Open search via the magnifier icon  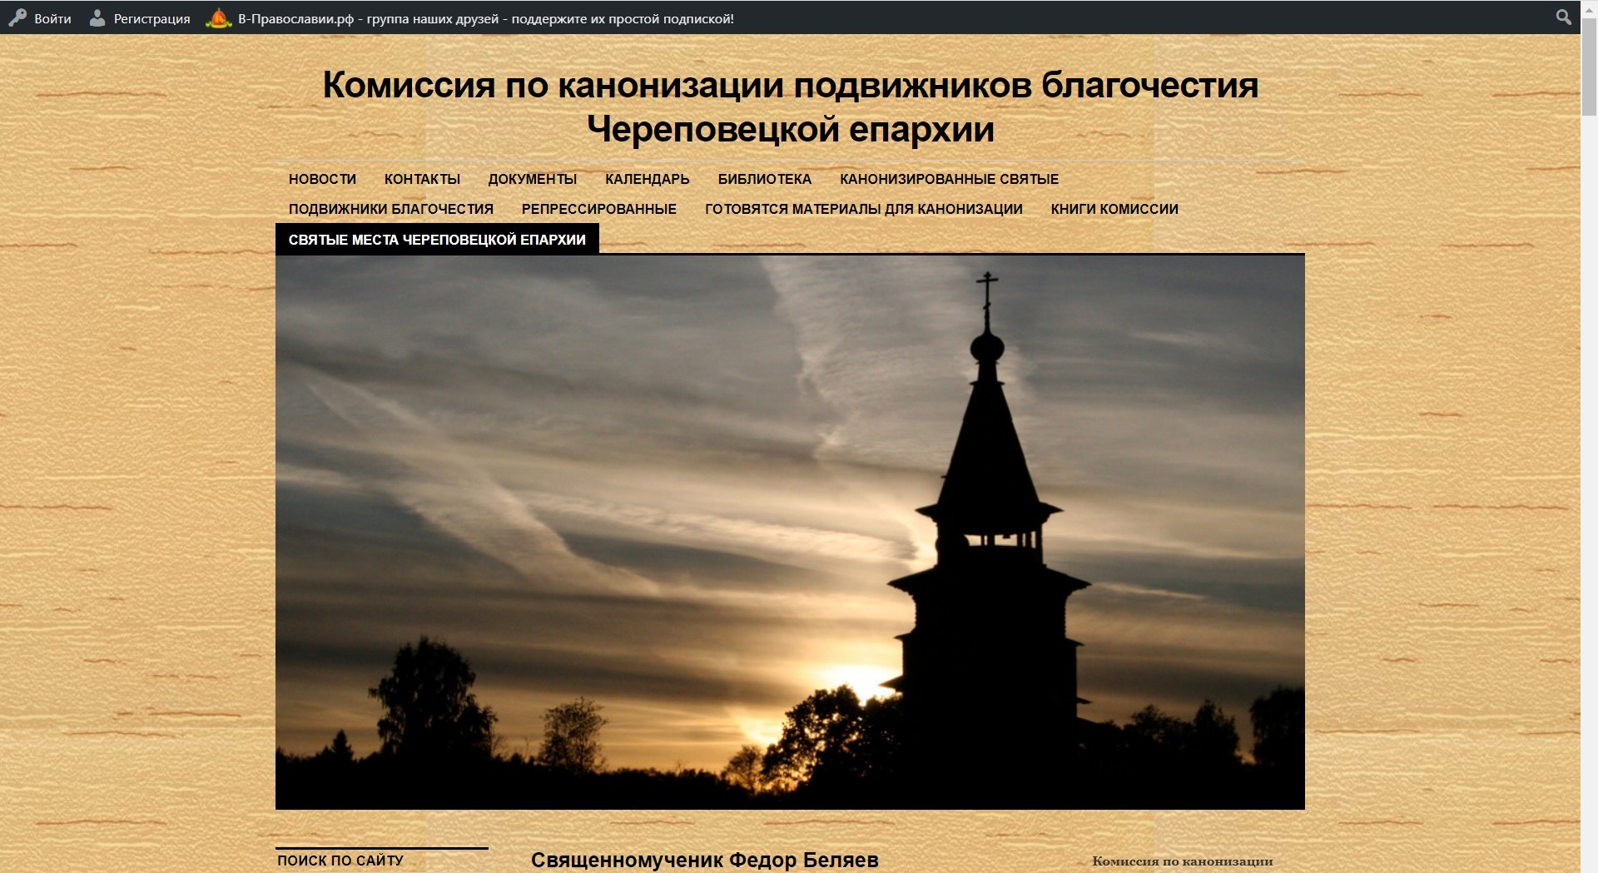[1564, 17]
